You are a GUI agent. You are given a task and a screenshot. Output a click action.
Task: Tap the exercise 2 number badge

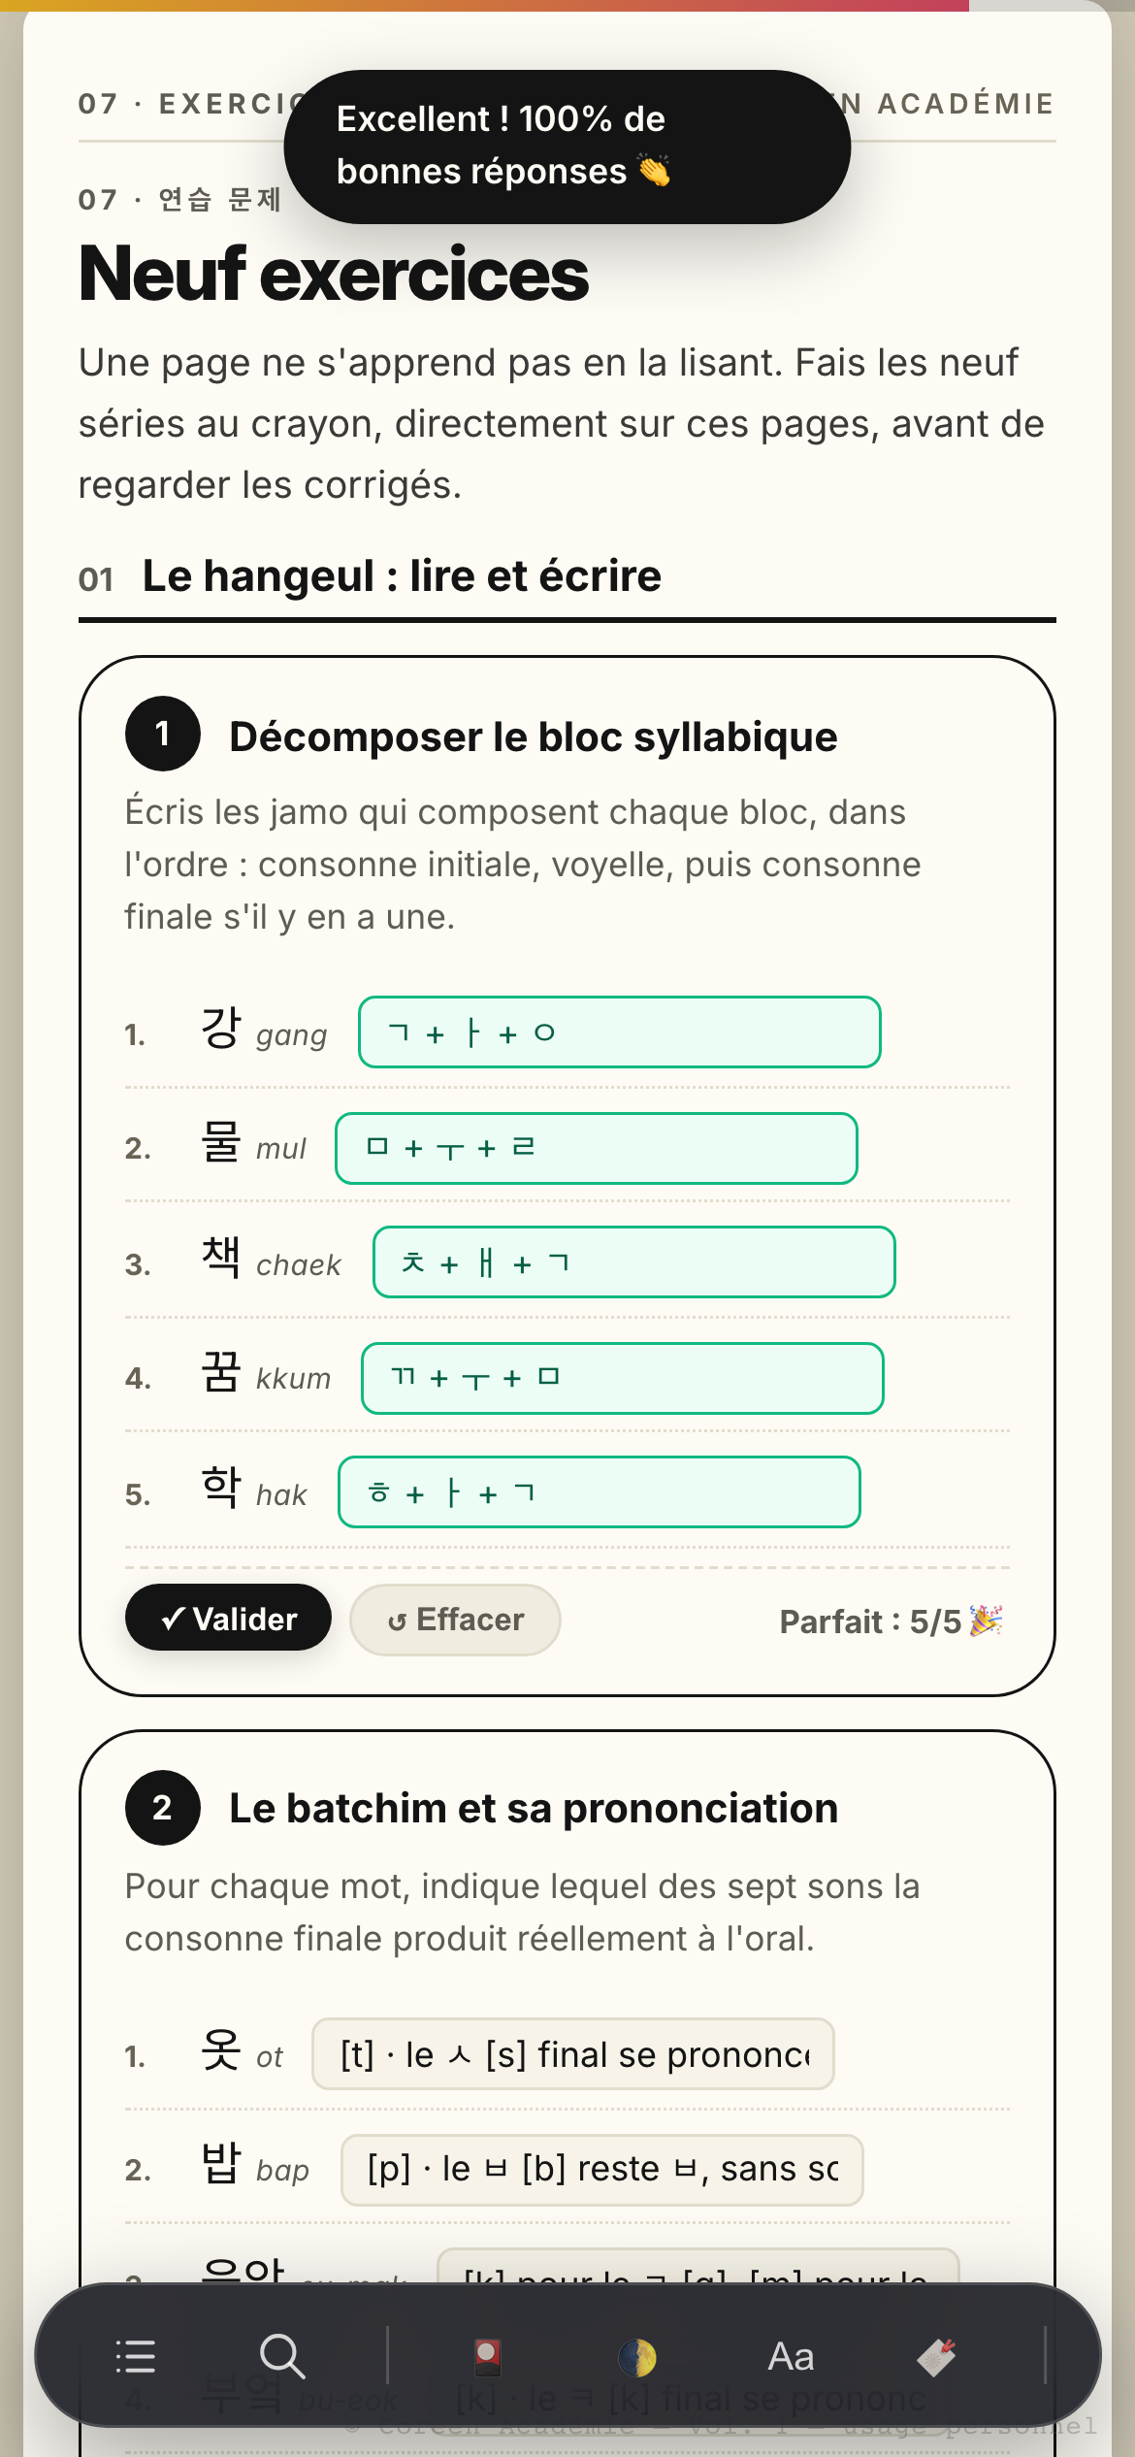tap(163, 1807)
